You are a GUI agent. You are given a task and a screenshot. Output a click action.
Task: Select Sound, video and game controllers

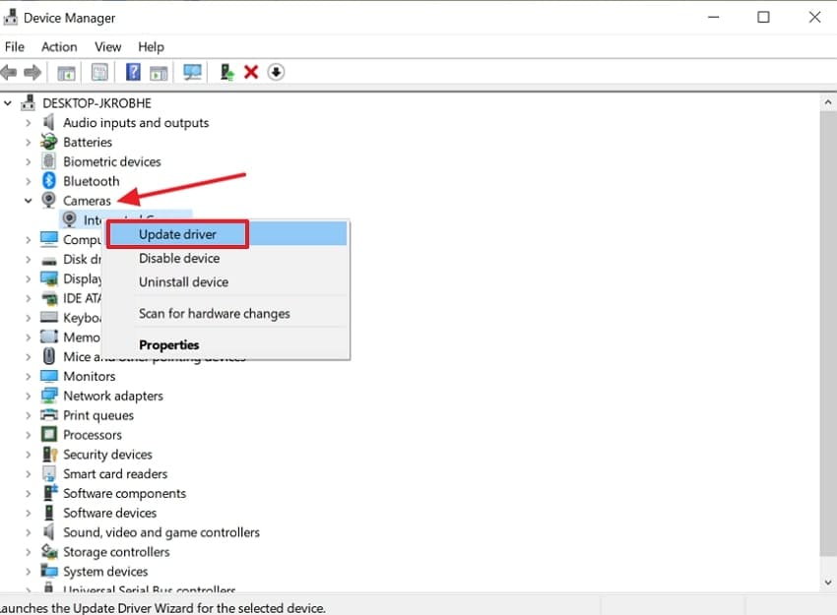[161, 532]
